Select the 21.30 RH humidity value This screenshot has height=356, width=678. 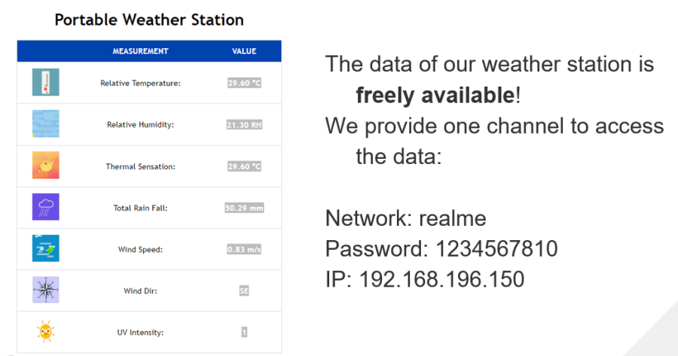click(244, 124)
